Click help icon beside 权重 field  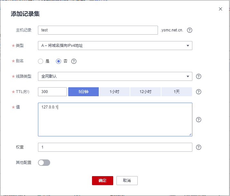(198, 147)
